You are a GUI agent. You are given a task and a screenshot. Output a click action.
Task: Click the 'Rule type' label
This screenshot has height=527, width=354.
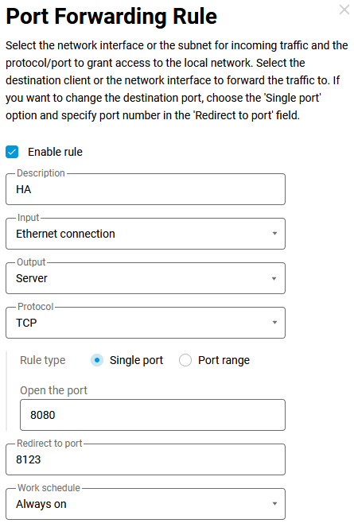click(43, 360)
